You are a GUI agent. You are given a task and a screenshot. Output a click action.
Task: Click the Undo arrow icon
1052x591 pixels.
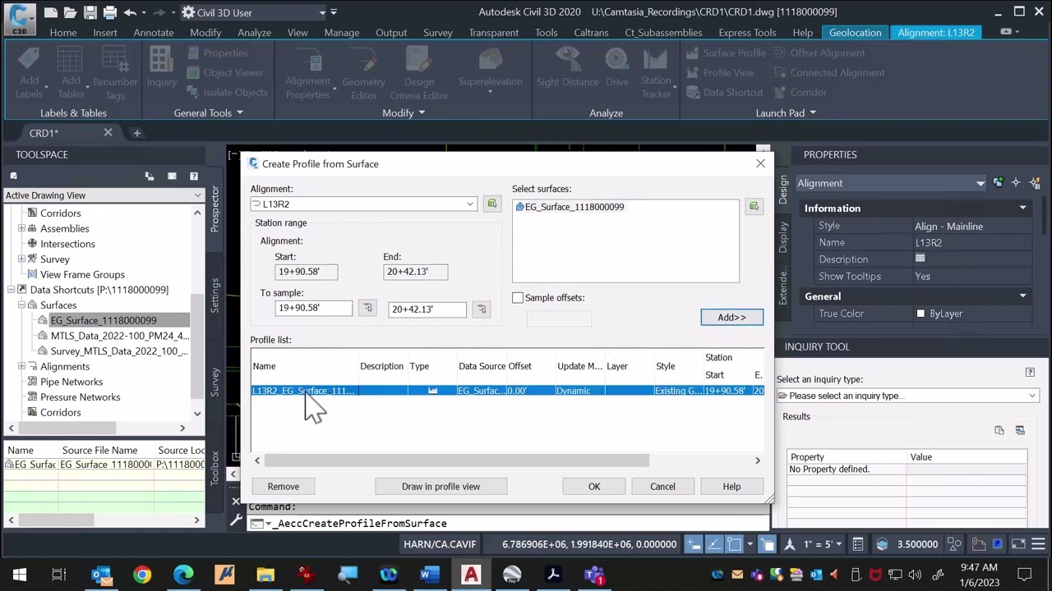131,12
